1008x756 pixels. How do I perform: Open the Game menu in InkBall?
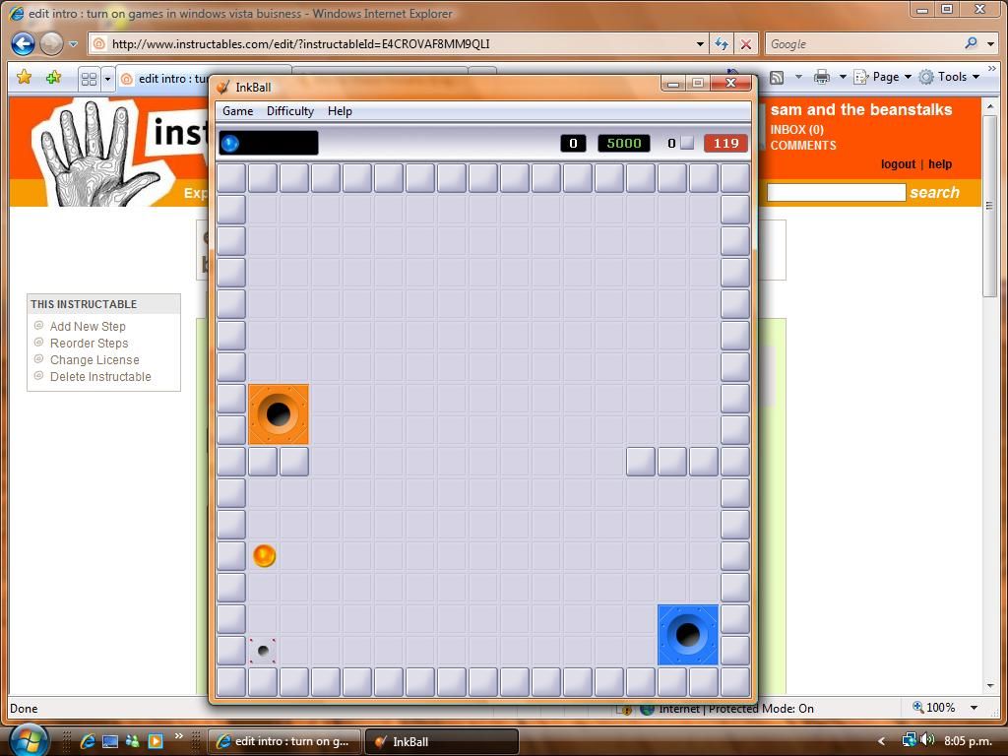tap(236, 111)
